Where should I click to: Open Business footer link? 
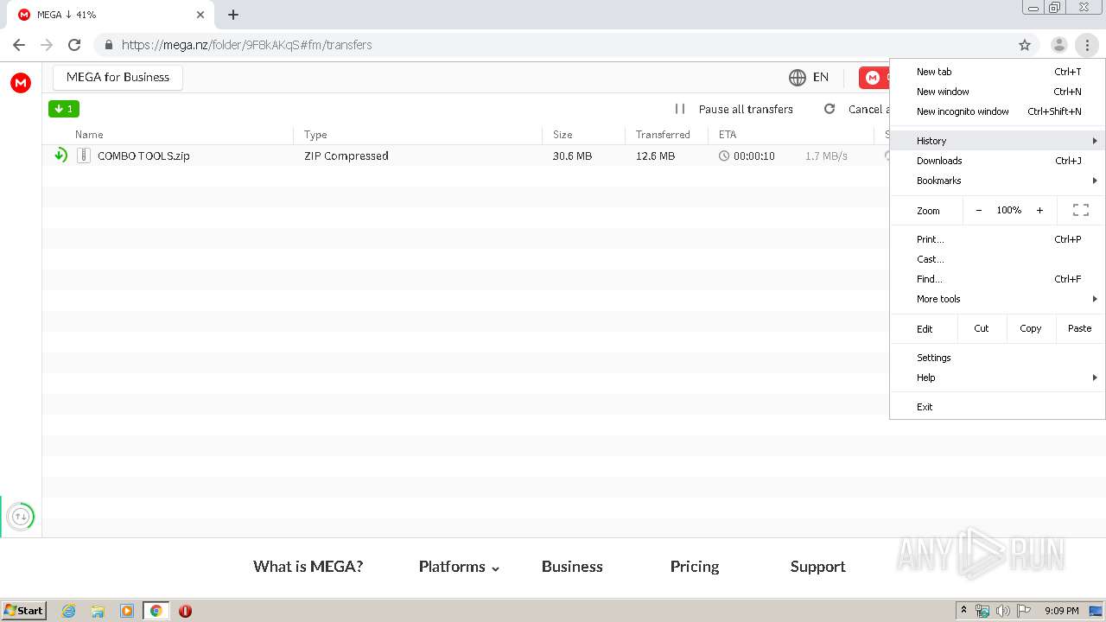click(x=572, y=567)
